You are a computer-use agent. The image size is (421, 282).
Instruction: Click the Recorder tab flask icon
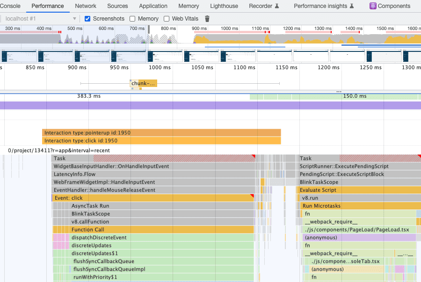pos(277,6)
